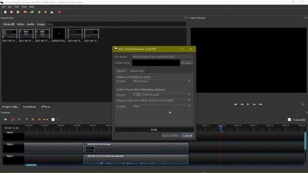Click the Choose Profile toolbar icon
The height and width of the screenshot is (173, 308).
[45, 12]
